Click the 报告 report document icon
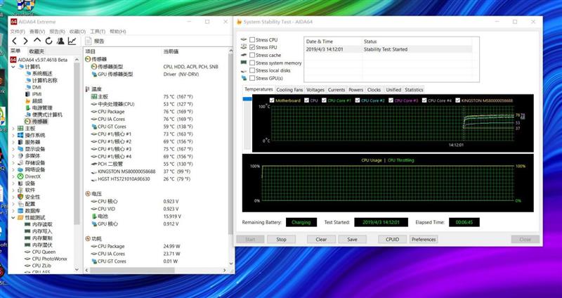562x298 pixels. pyautogui.click(x=89, y=41)
